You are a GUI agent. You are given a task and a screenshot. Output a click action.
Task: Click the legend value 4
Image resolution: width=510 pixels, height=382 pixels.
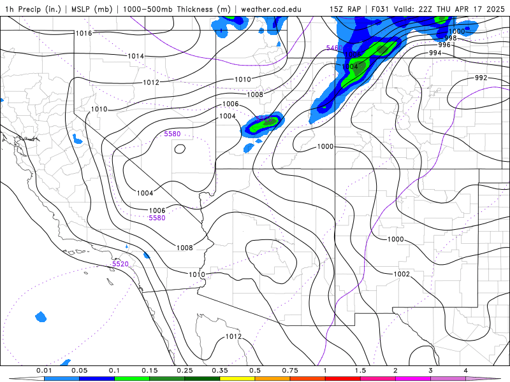pyautogui.click(x=466, y=371)
